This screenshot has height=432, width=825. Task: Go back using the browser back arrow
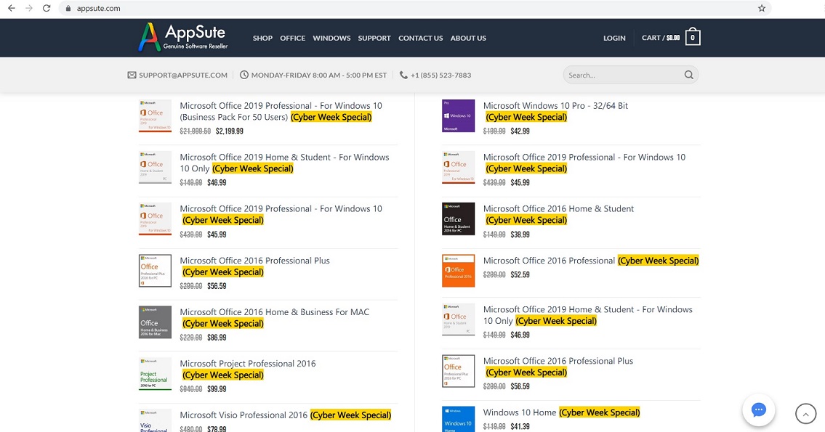[x=12, y=9]
